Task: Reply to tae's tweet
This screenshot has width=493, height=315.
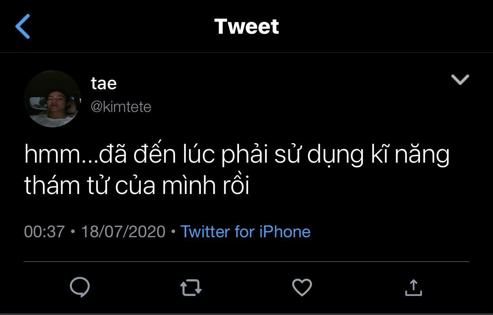Action: 79,287
